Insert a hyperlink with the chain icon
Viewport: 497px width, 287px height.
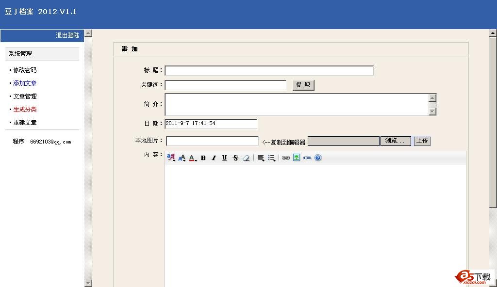[285, 158]
